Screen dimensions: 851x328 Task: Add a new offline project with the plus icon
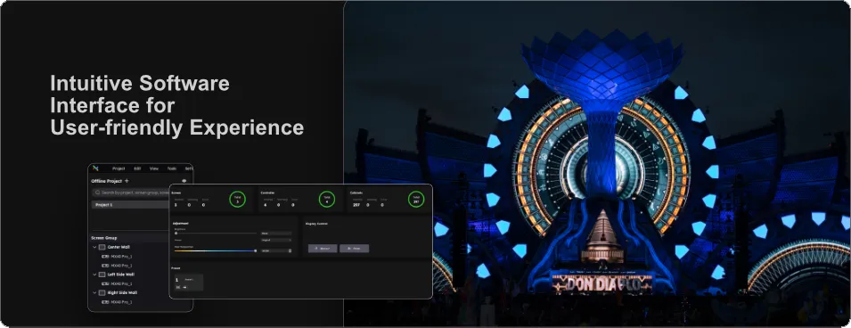click(127, 181)
